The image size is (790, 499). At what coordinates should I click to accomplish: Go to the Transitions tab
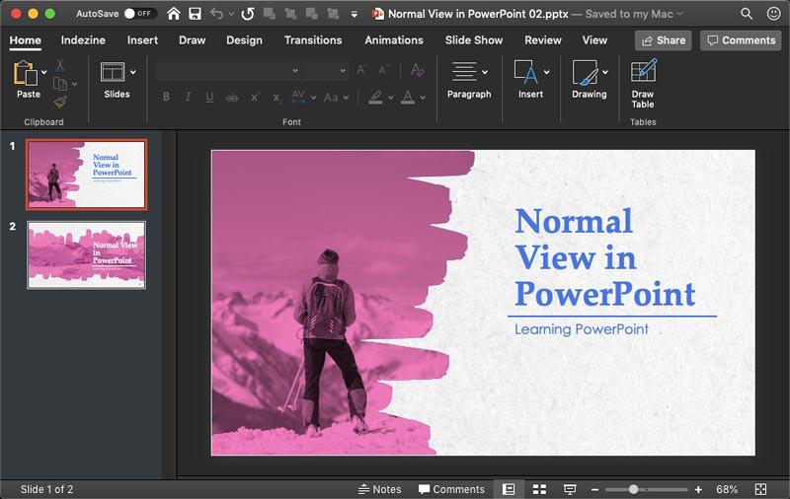[x=313, y=40]
